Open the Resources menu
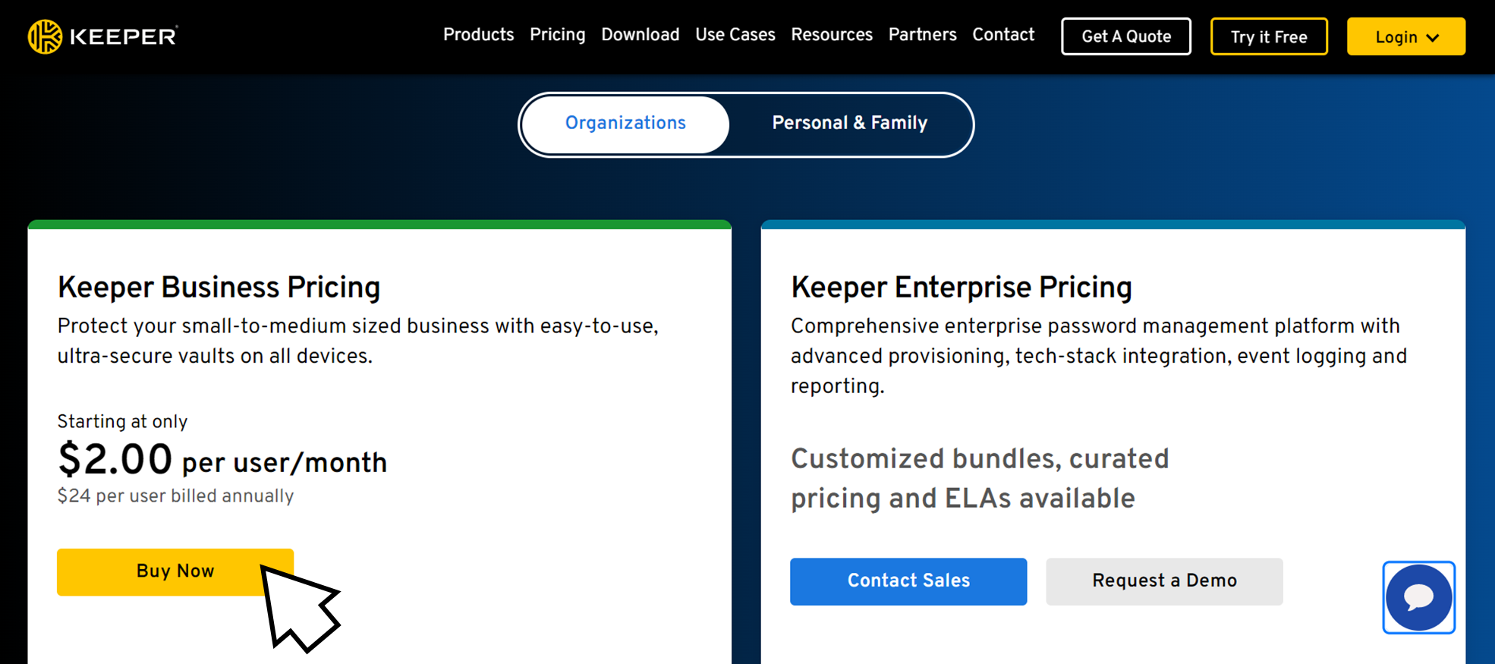Image resolution: width=1495 pixels, height=664 pixels. click(x=832, y=35)
